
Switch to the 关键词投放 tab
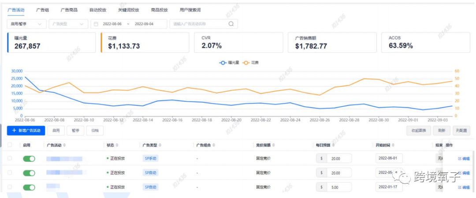(x=128, y=10)
